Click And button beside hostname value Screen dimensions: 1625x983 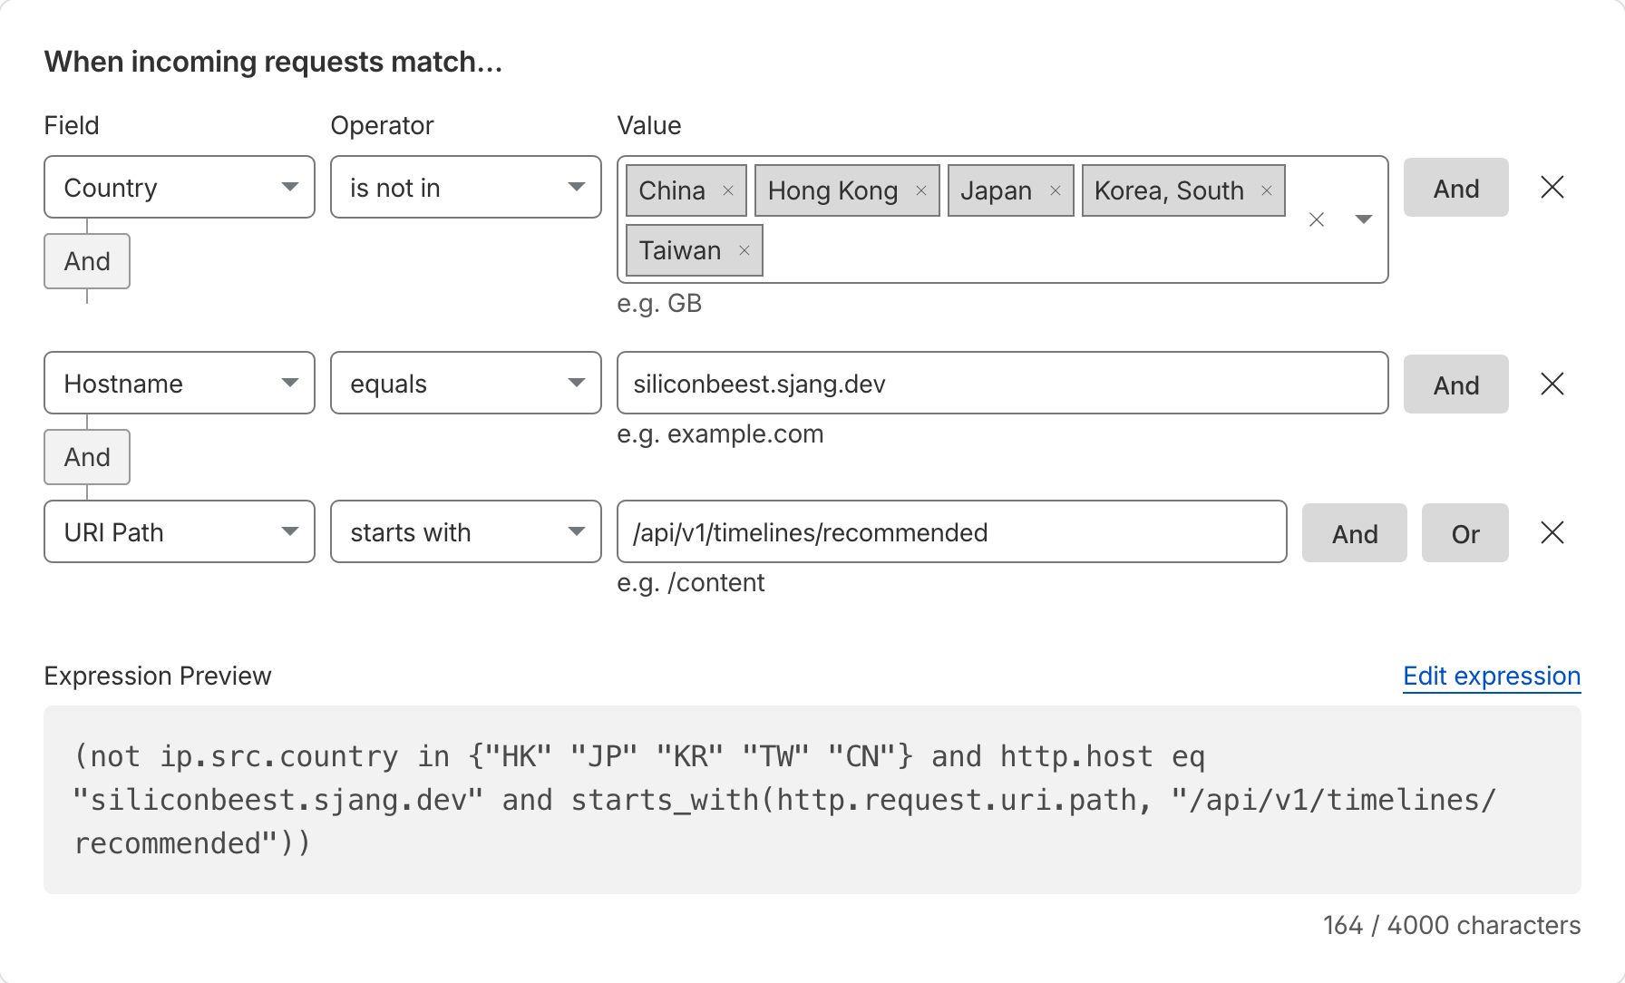coord(1456,384)
